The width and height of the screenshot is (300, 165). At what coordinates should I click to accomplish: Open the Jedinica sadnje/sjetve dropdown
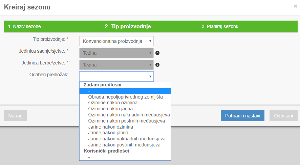pyautogui.click(x=116, y=53)
